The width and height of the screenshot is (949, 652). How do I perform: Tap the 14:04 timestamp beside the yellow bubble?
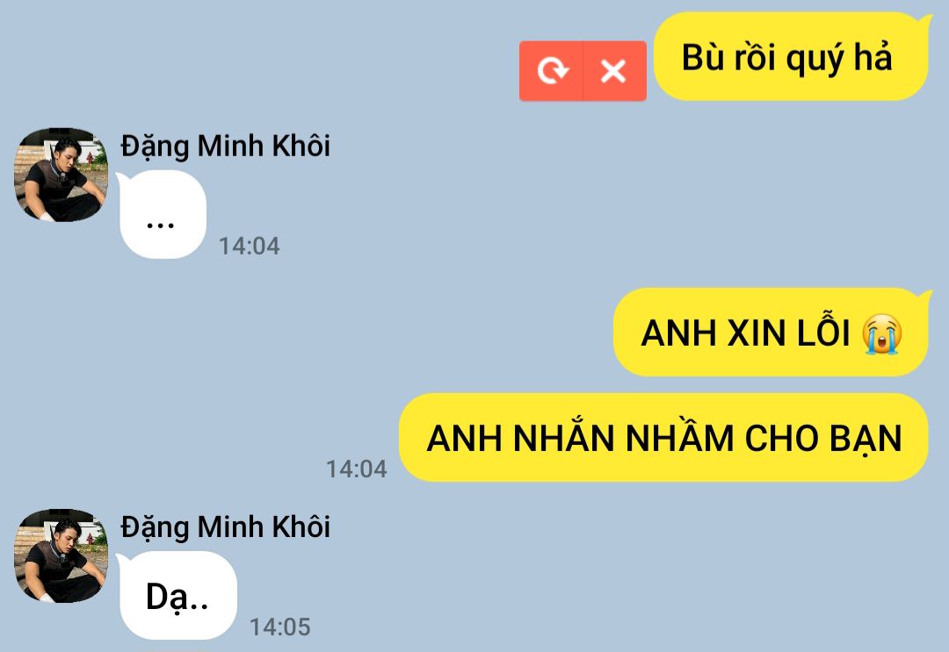point(357,469)
